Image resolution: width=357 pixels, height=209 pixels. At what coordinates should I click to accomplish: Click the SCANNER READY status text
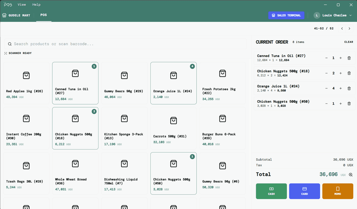[x=20, y=53]
